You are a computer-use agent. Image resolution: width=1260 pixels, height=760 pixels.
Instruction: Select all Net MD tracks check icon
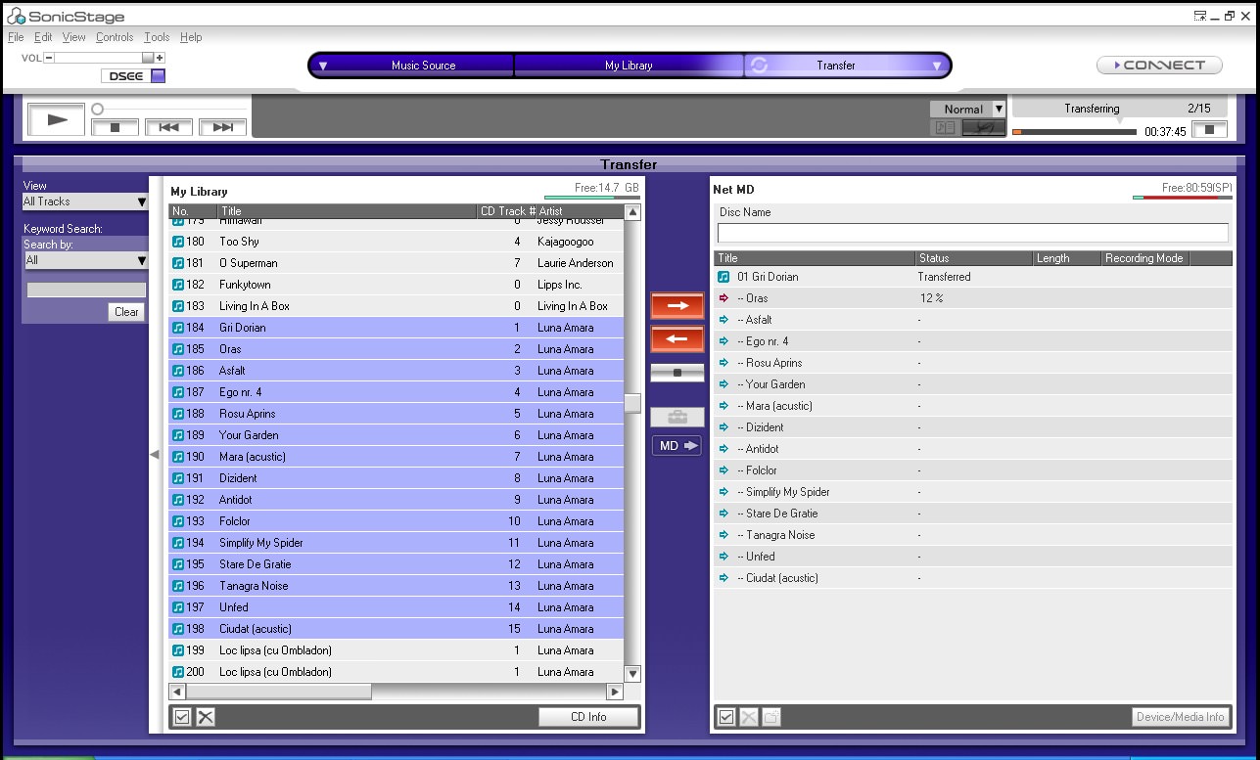[x=725, y=717]
